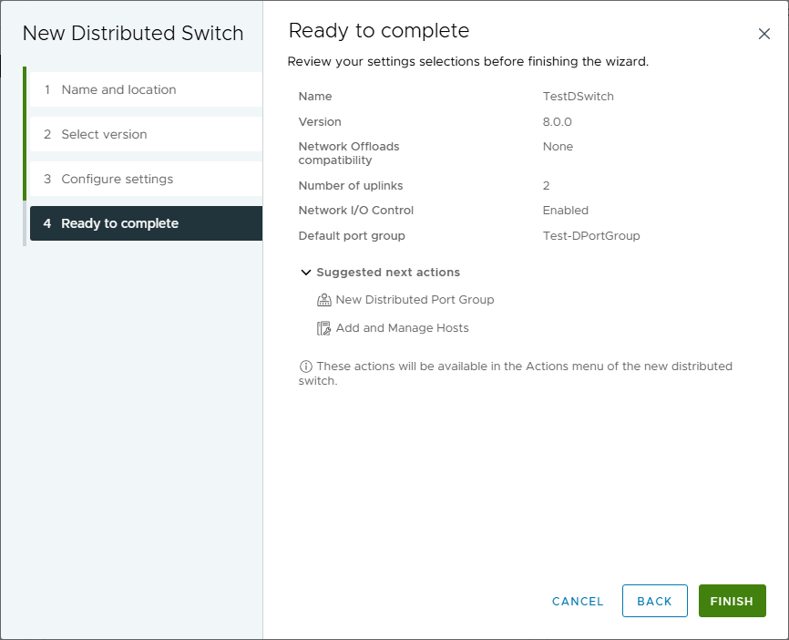Image resolution: width=789 pixels, height=640 pixels.
Task: Go to step 1 Name and location
Action: pos(118,89)
